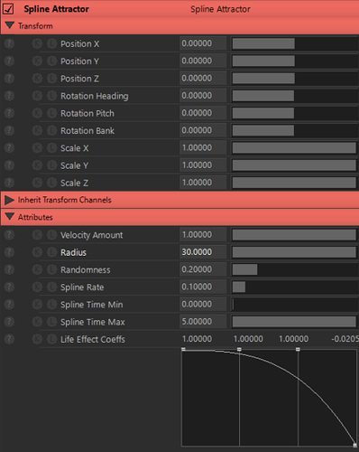
Task: Click the L icon next to Scale X
Action: pos(51,148)
